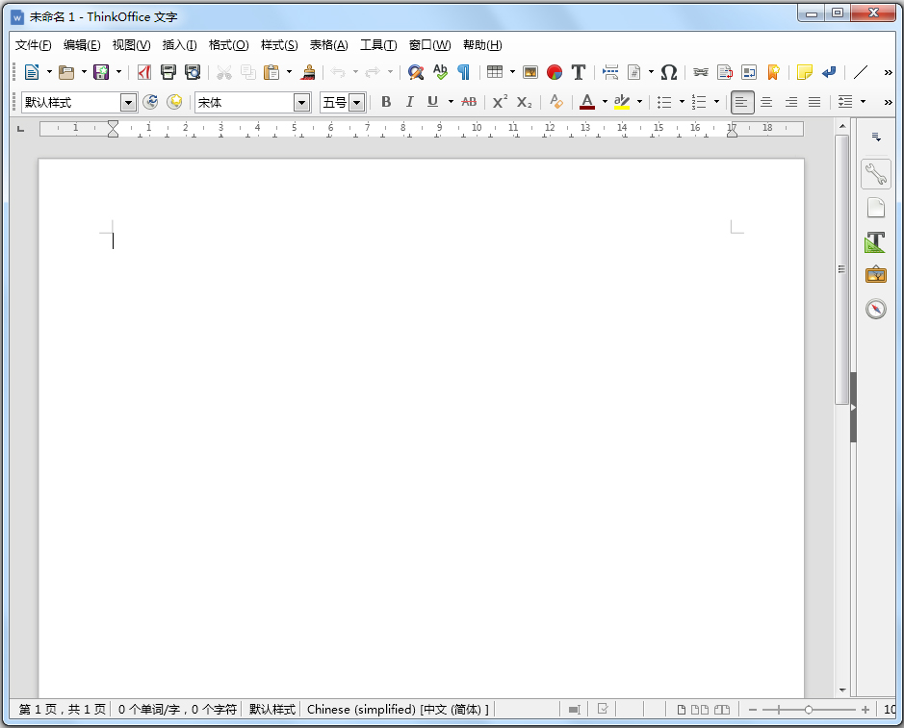Insert a hyperlink

coord(701,72)
